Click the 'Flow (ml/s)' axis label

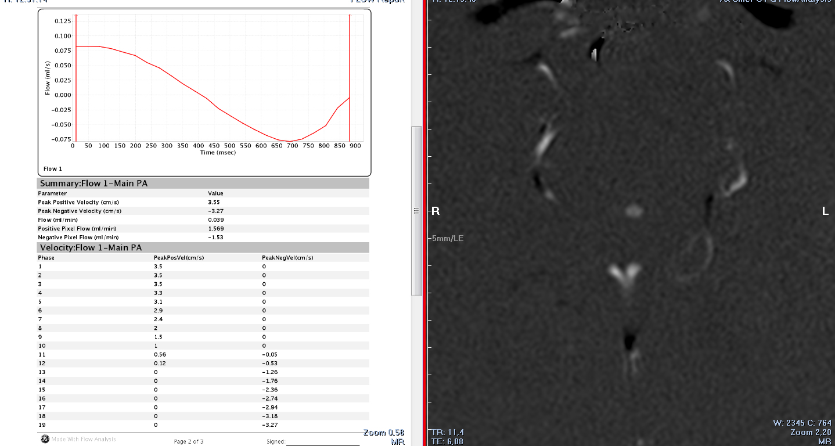point(48,78)
